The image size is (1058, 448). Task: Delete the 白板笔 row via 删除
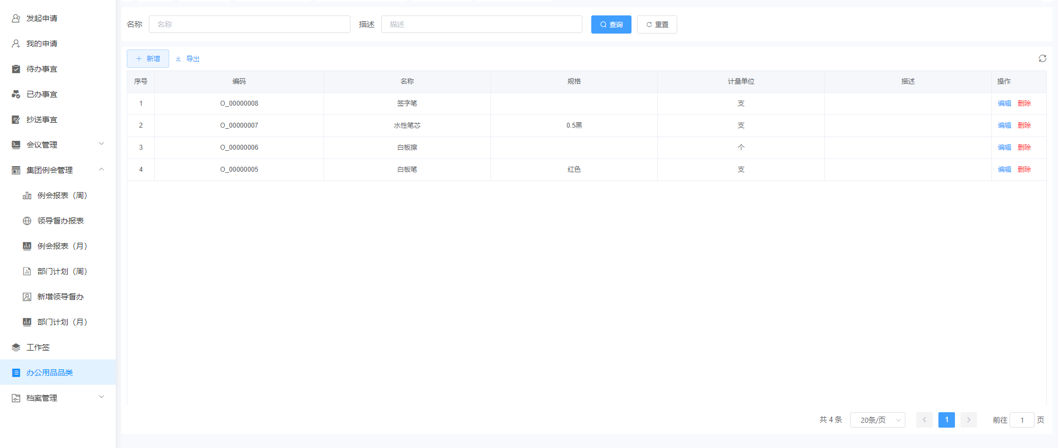coord(1024,170)
